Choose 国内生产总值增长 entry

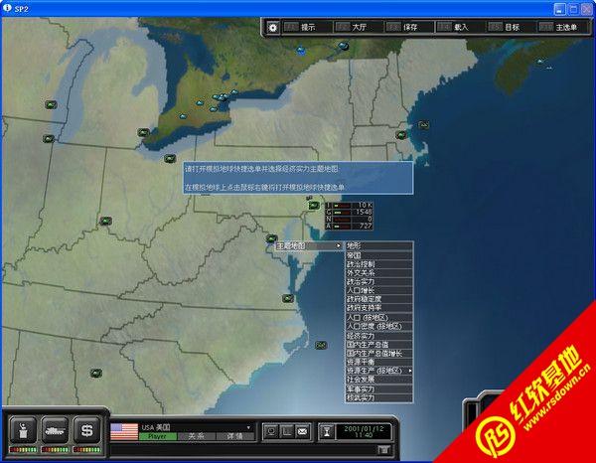[x=379, y=353]
